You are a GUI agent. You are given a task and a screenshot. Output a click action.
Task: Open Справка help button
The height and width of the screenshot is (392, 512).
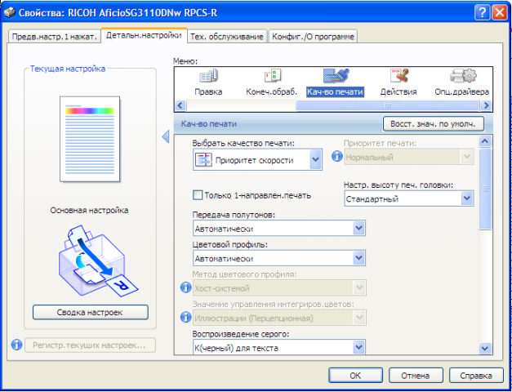click(476, 376)
